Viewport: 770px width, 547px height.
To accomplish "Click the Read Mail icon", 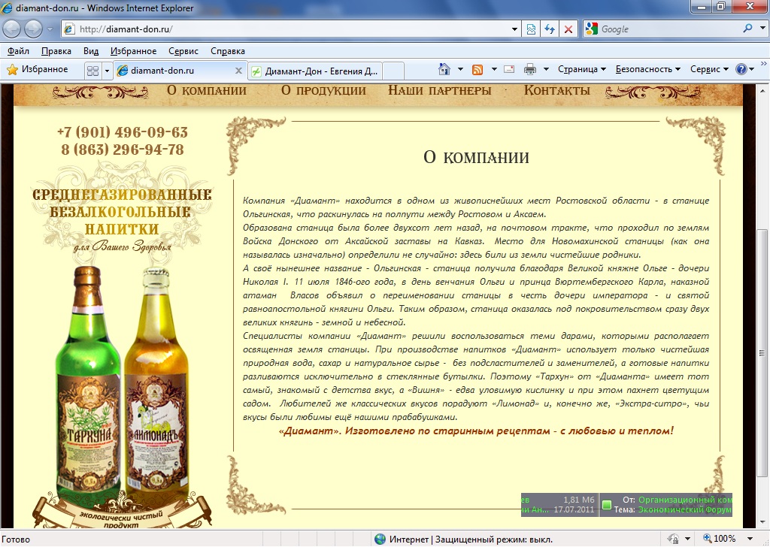I will click(x=509, y=69).
